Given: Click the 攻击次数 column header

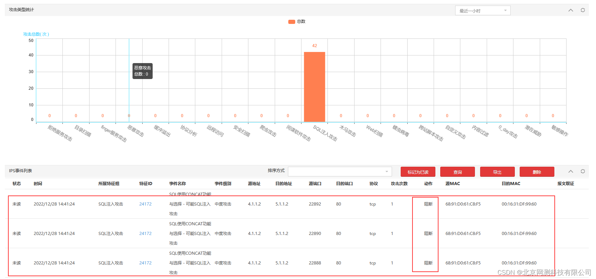Looking at the screenshot, I should (399, 184).
